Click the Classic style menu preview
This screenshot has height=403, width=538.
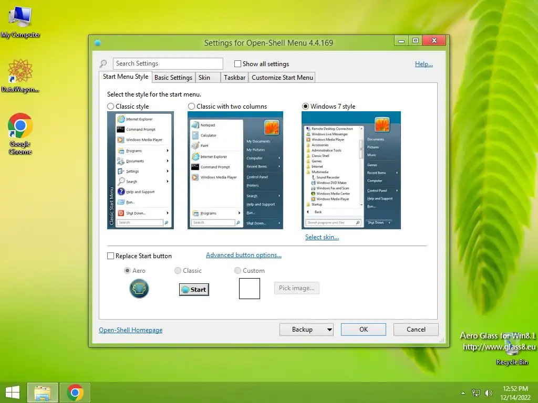tap(140, 171)
